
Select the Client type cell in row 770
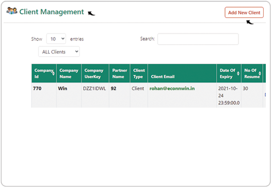(139, 95)
